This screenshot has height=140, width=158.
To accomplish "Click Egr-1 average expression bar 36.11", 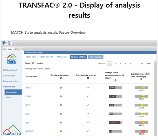I will pos(115,122).
